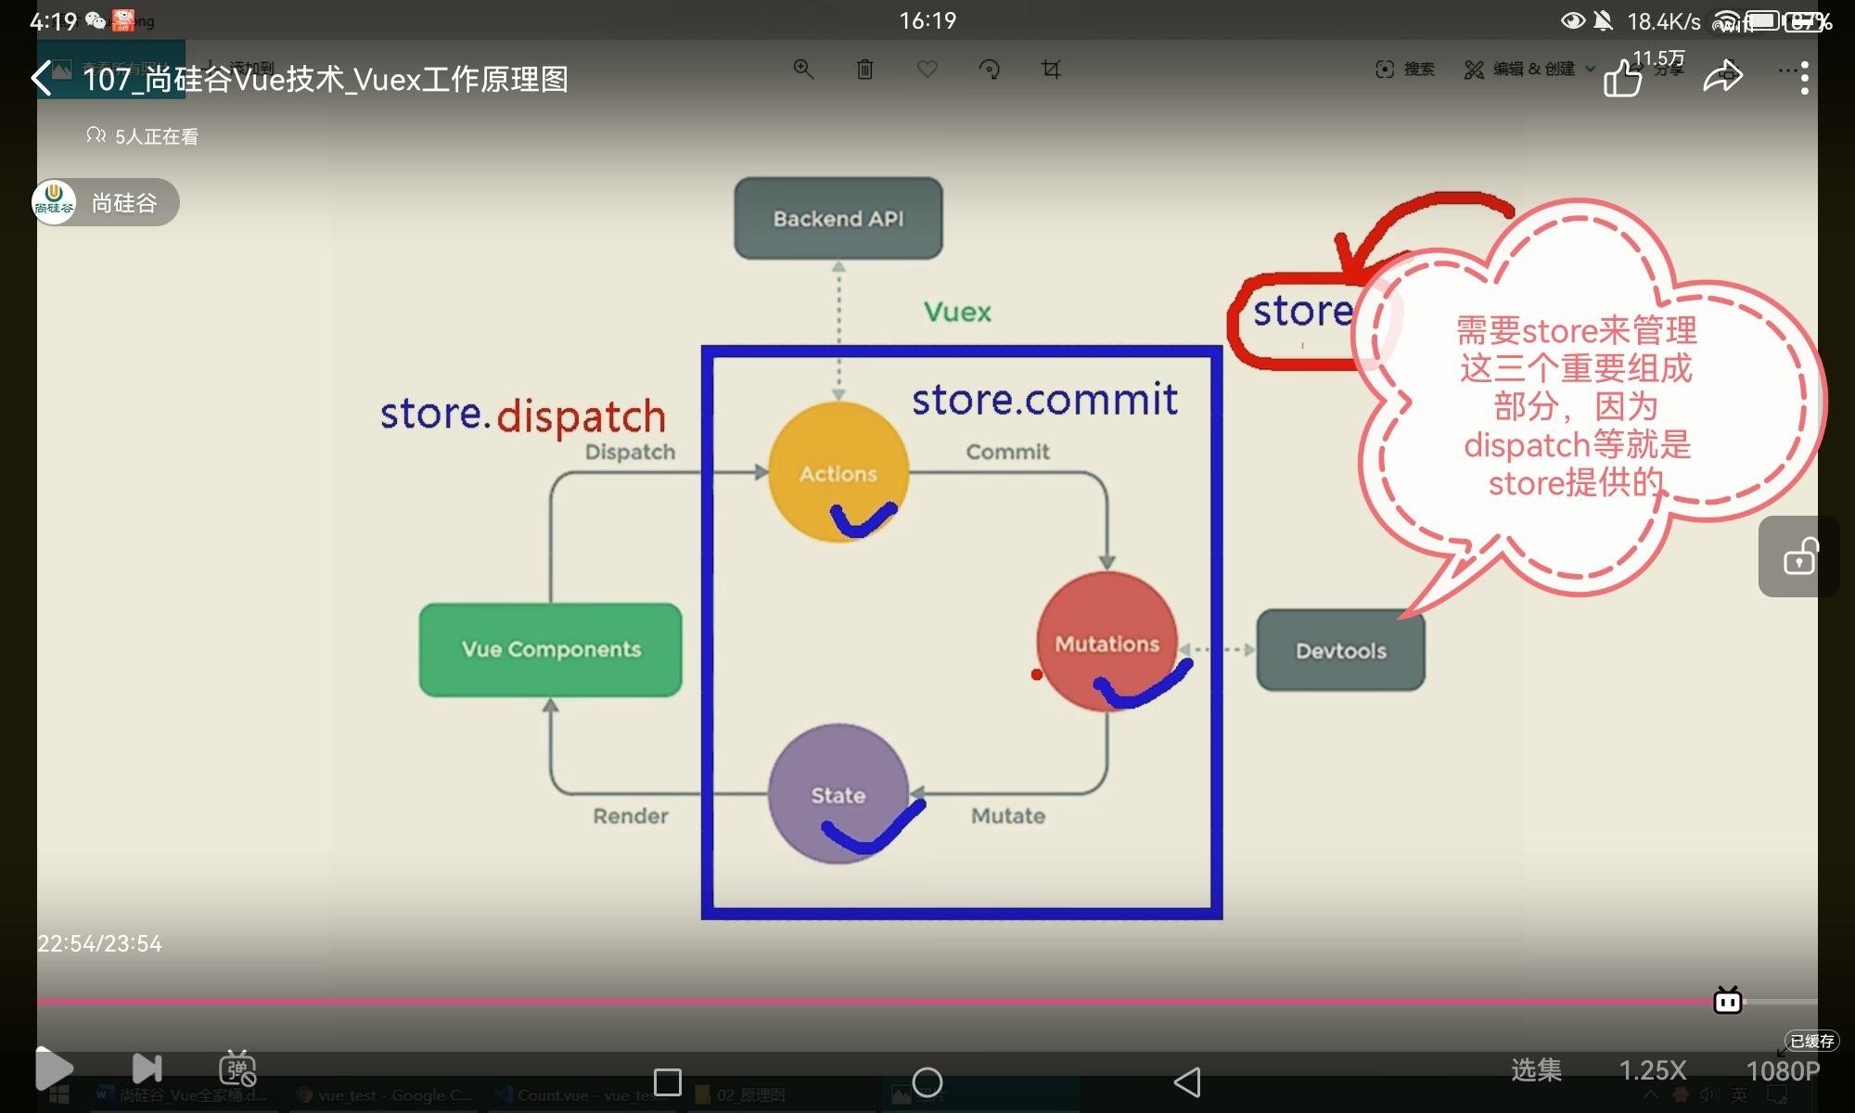The height and width of the screenshot is (1113, 1855).
Task: Toggle danmaku comments off
Action: click(x=237, y=1069)
